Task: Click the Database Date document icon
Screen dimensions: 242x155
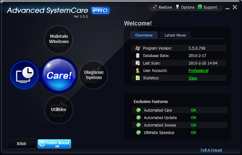Action: pos(138,56)
